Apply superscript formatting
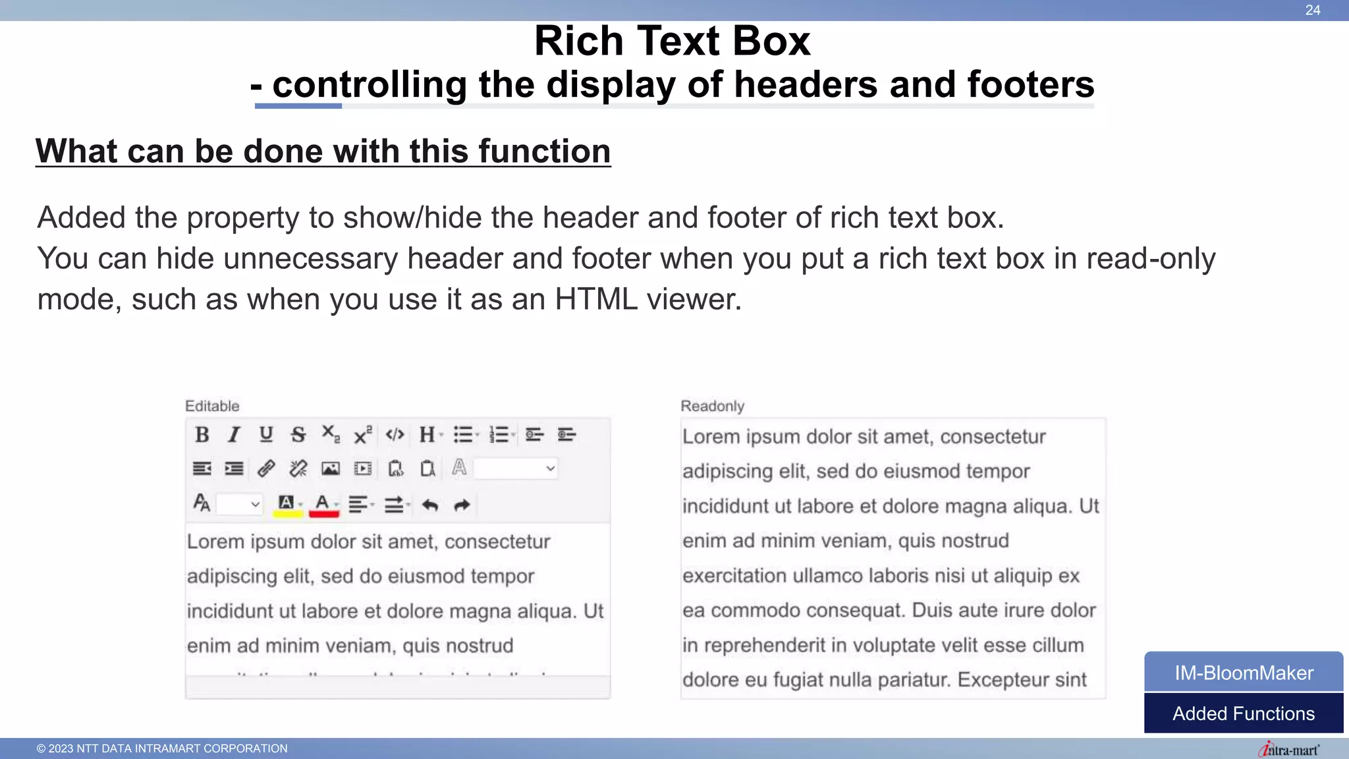Viewport: 1349px width, 759px height. pos(363,435)
